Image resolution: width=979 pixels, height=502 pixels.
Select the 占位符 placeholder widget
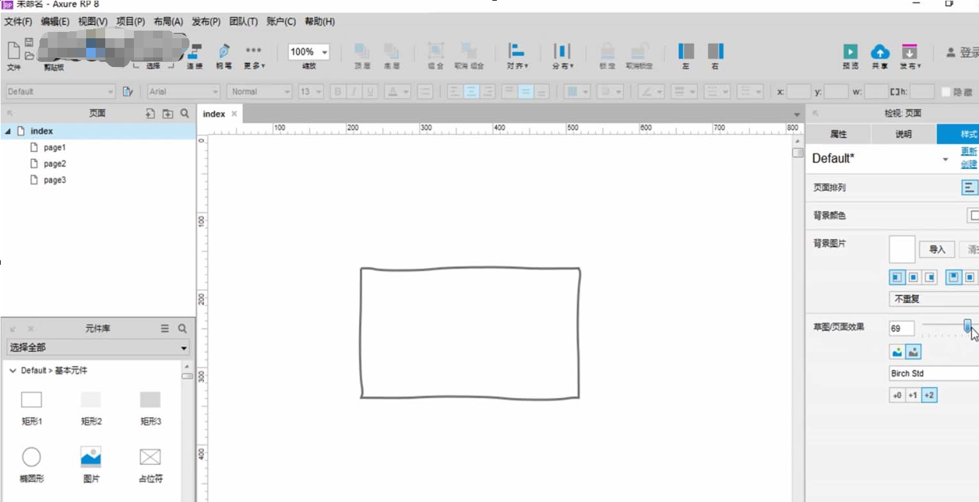tap(151, 465)
